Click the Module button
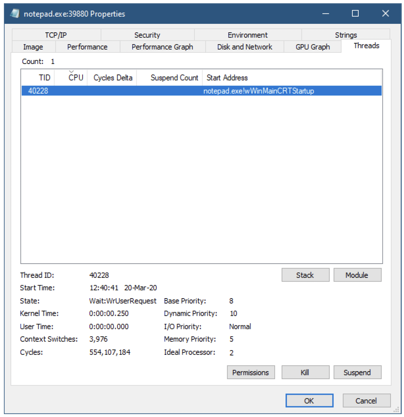This screenshot has width=404, height=417. tap(357, 275)
